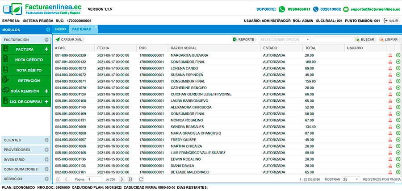Click the Buscar button
The height and width of the screenshot is (191, 402).
[x=364, y=39]
